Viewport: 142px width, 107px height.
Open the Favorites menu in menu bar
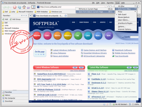tap(110, 3)
